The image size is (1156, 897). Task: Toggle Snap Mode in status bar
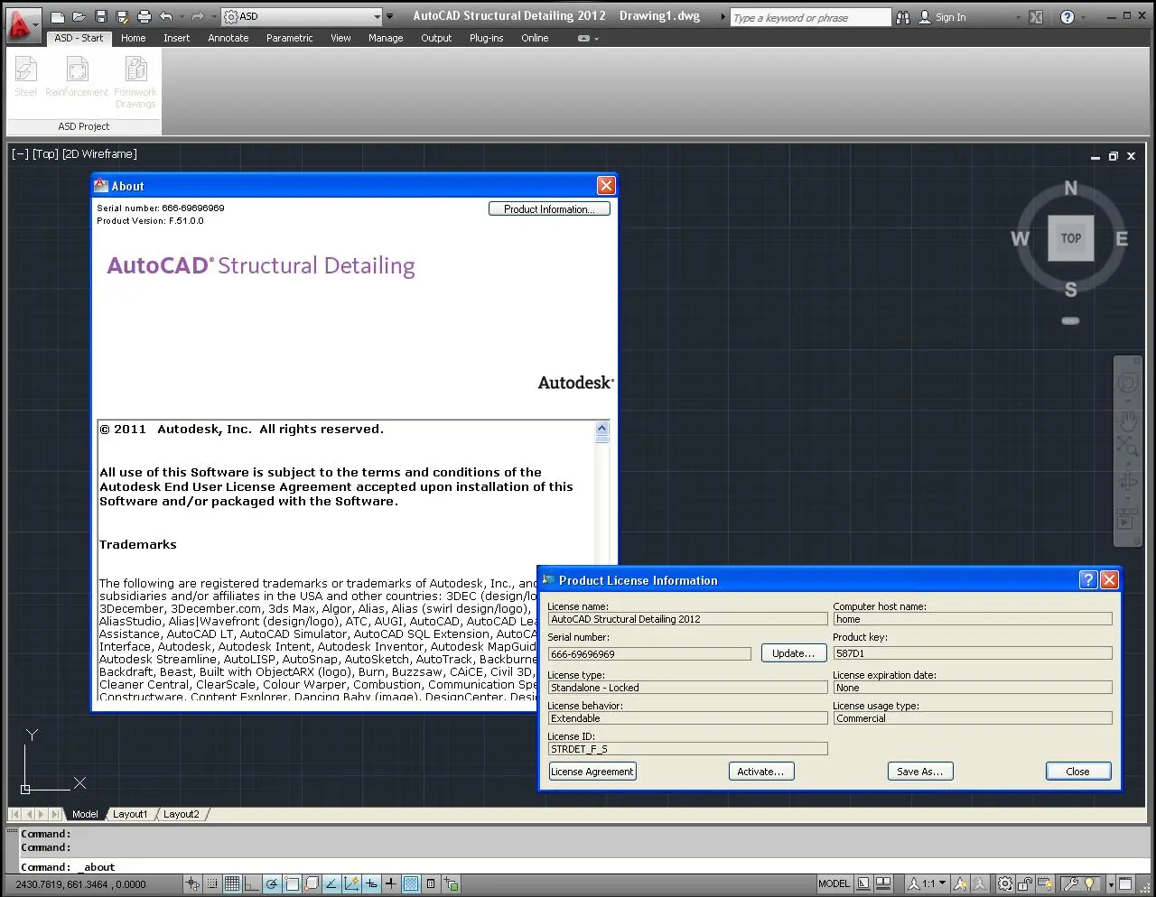212,883
